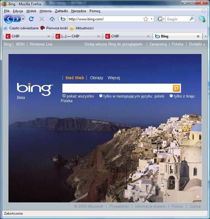Reload the page with the refresh icon
This screenshot has height=219, width=210.
31,19
